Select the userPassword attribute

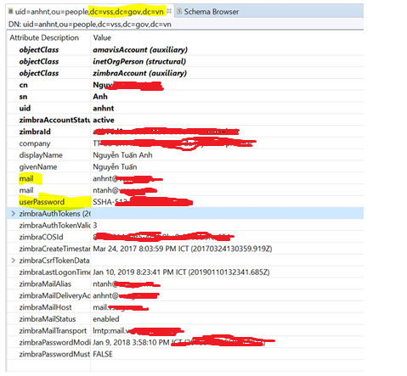[x=42, y=202]
